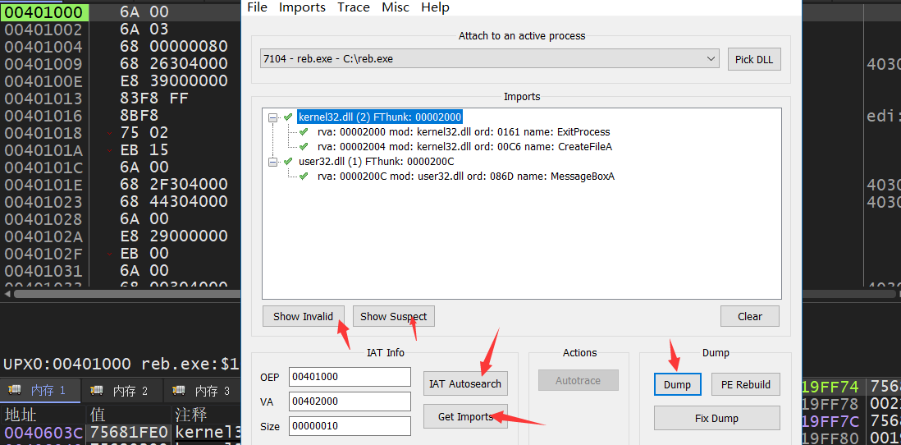
Task: Click the green check icon beside CreateFileA
Action: click(304, 147)
